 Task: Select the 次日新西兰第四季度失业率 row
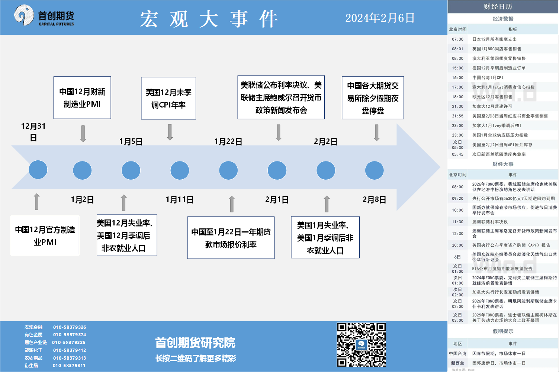pyautogui.click(x=503, y=154)
